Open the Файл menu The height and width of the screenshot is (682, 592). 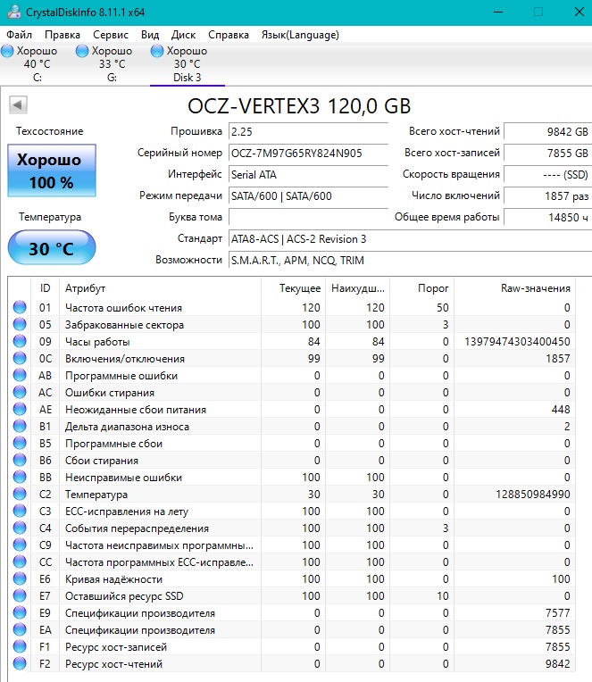pos(19,35)
